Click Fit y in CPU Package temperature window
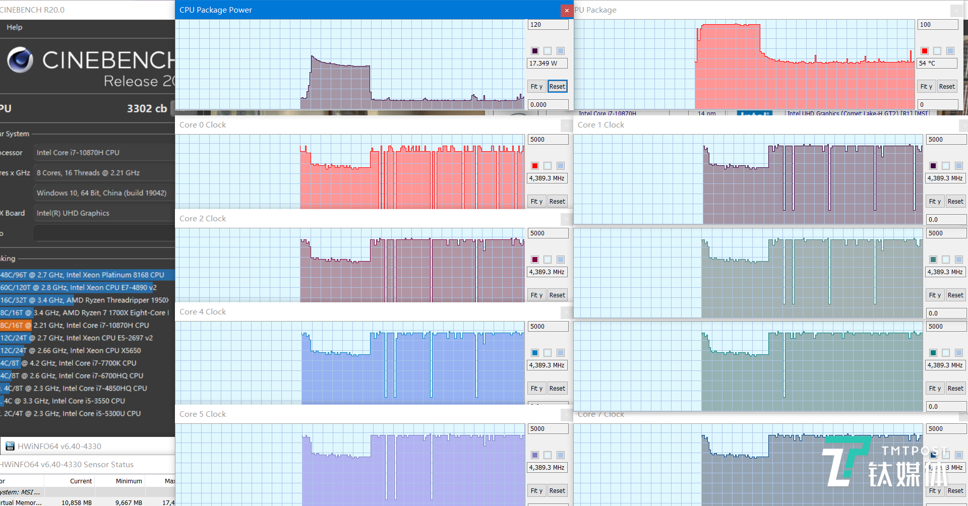Image resolution: width=968 pixels, height=506 pixels. (x=926, y=87)
